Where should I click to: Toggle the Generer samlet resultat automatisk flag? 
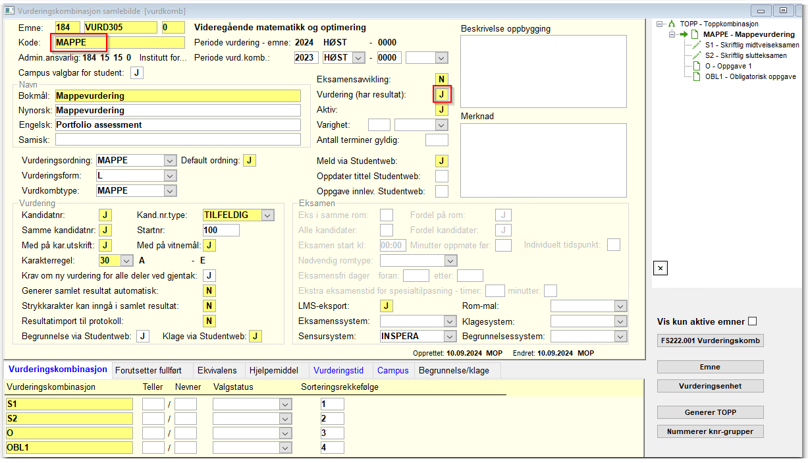(209, 290)
